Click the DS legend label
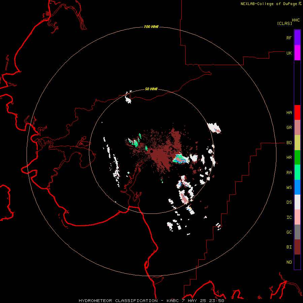 coord(289,202)
